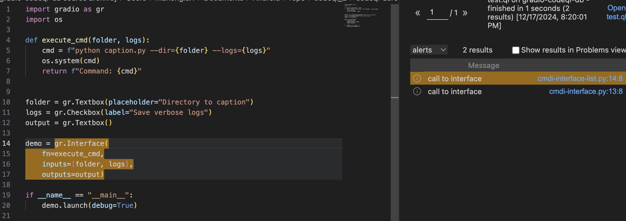The image size is (626, 221).
Task: Open cmdi-interface-list.py:14:8 location link
Action: 580,78
